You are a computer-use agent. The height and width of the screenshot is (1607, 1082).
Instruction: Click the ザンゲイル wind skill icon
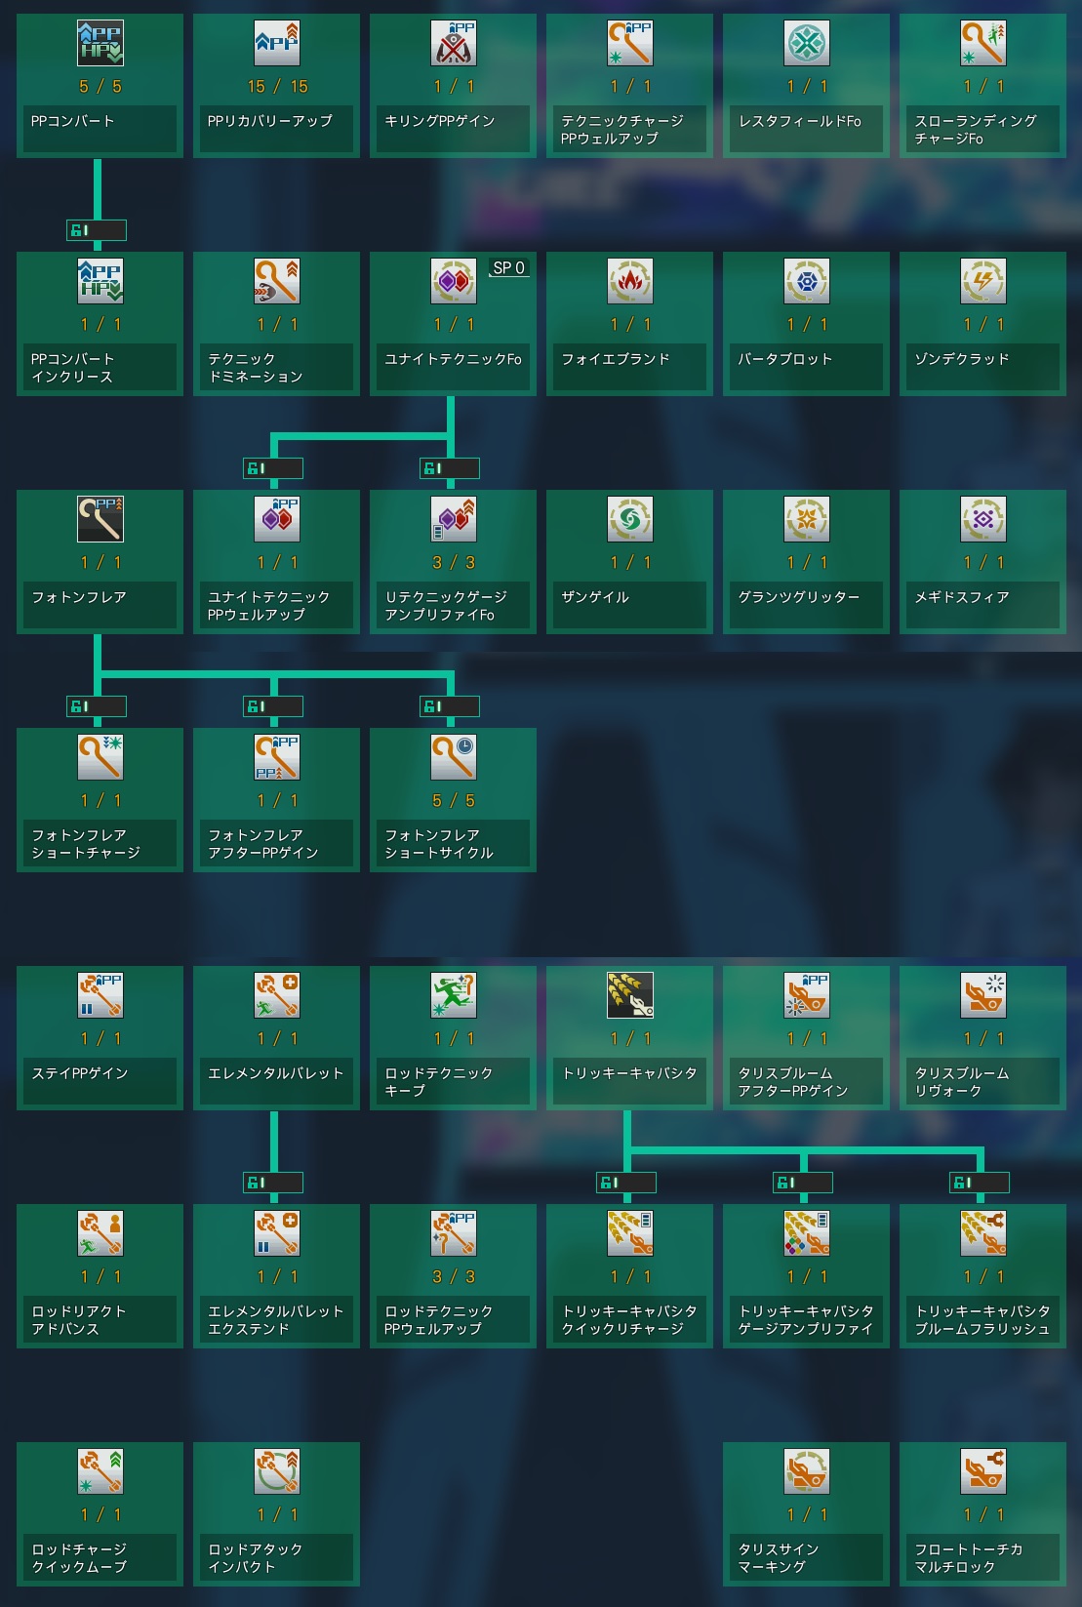point(630,519)
